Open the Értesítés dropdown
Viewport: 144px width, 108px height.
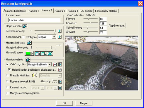point(60,76)
